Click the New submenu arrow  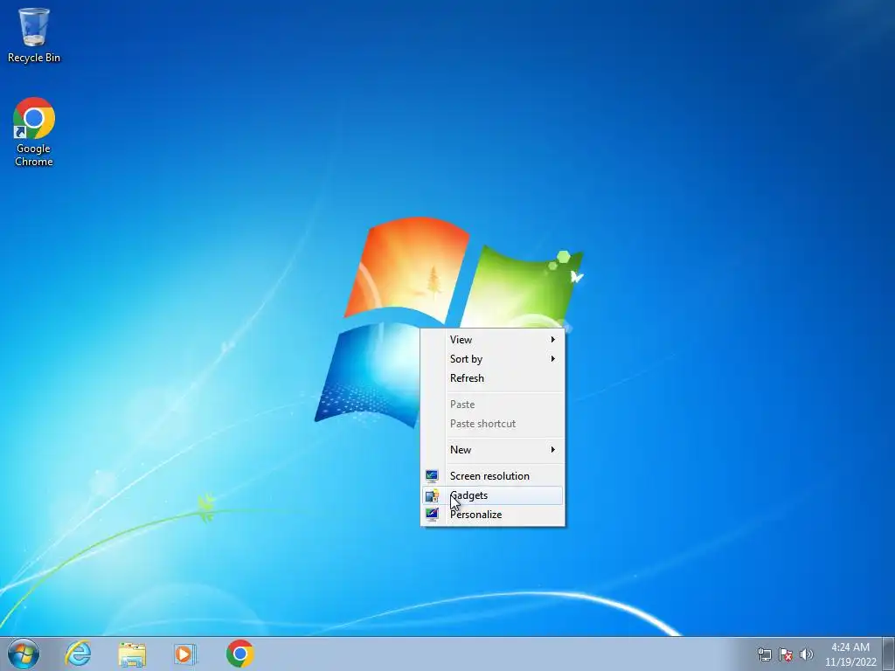tap(552, 450)
